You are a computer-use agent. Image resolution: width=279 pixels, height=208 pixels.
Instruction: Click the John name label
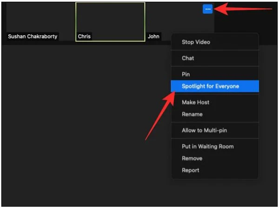[153, 36]
